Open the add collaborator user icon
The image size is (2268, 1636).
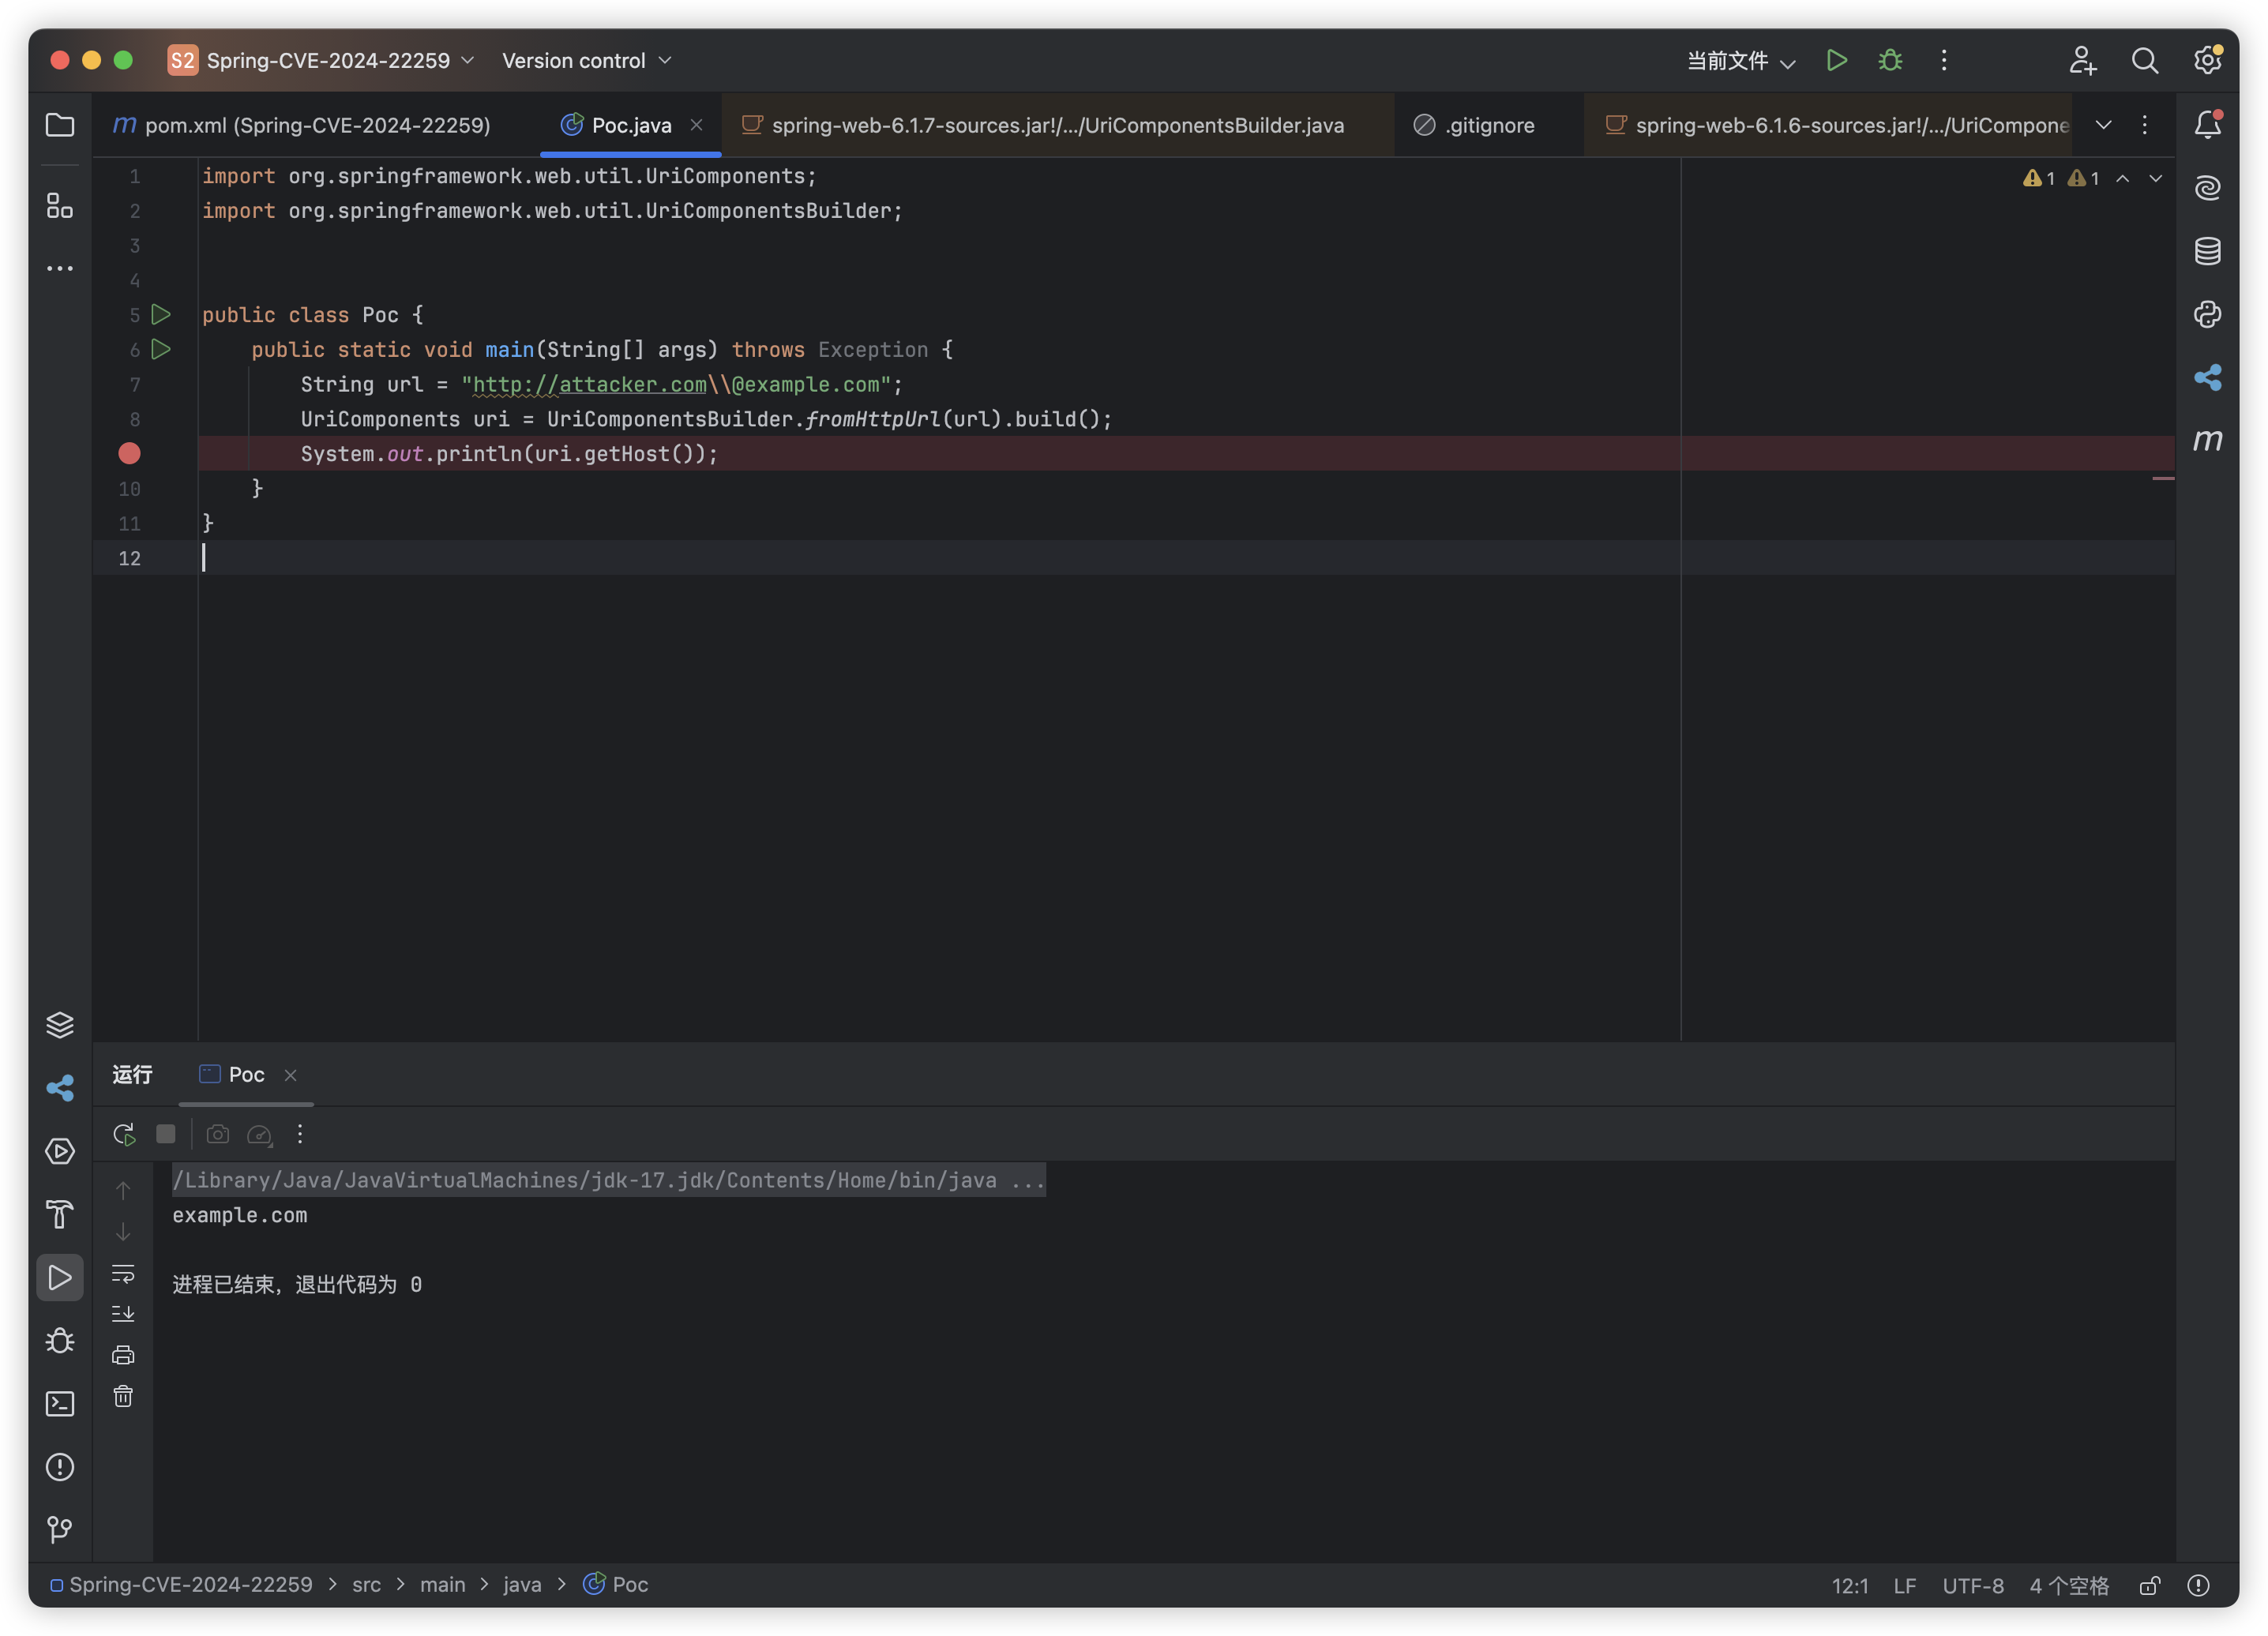point(2082,60)
